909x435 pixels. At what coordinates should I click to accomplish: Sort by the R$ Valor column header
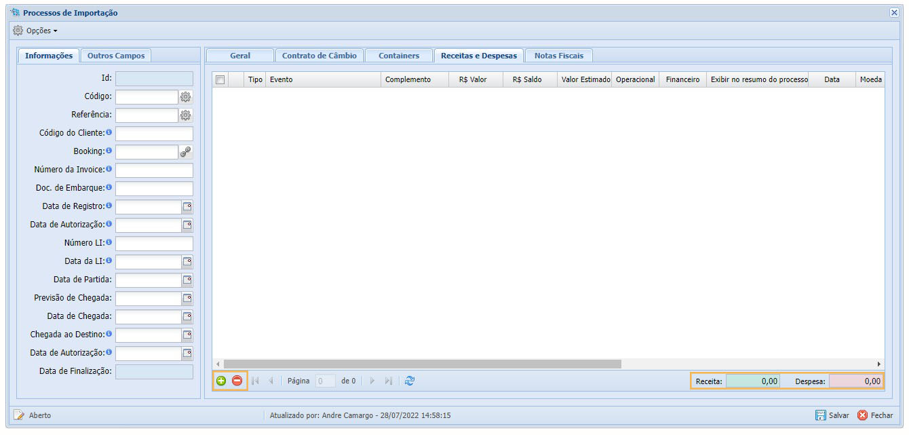coord(476,79)
